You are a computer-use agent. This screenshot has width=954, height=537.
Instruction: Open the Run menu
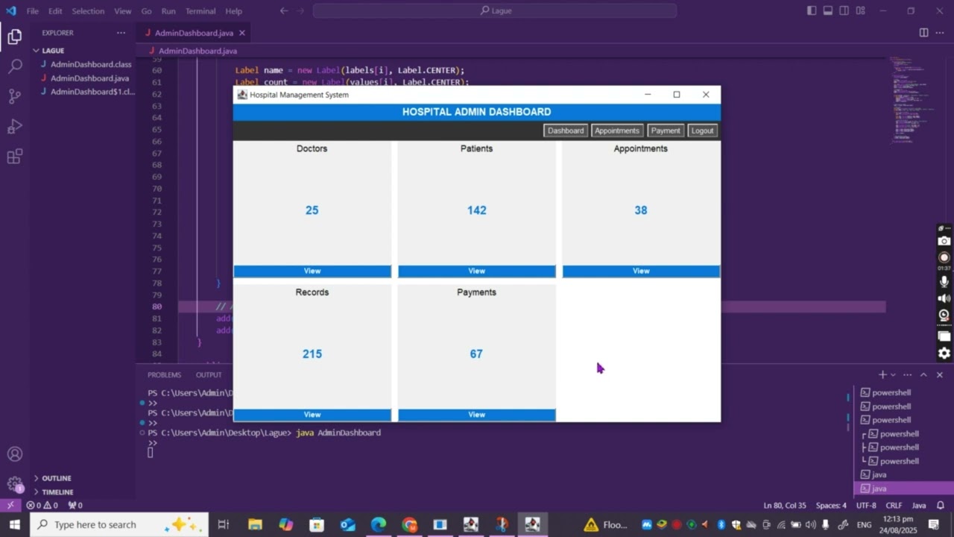click(x=168, y=11)
